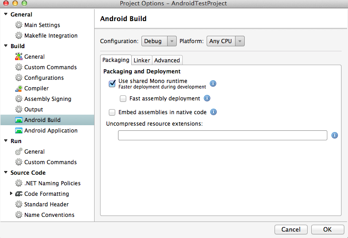Image resolution: width=348 pixels, height=238 pixels.
Task: Confirm with the OK button
Action: click(328, 229)
